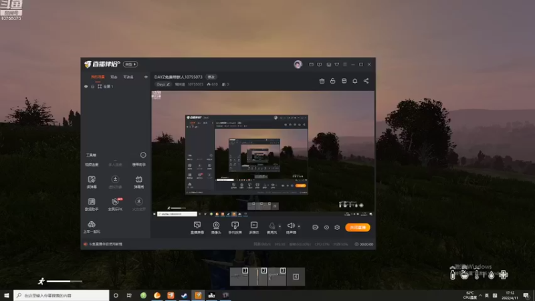This screenshot has width=535, height=301.
Task: Open the orientation mode badge beside app logo
Action: click(x=130, y=64)
